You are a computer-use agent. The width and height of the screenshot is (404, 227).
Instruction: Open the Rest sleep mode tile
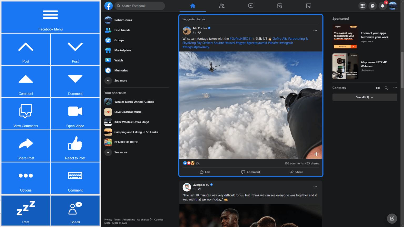26,210
